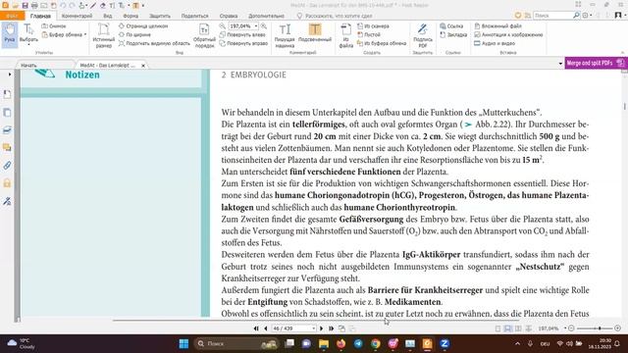The image size is (628, 353).
Task: Open the Защитить ribbon tab
Action: coord(160,16)
